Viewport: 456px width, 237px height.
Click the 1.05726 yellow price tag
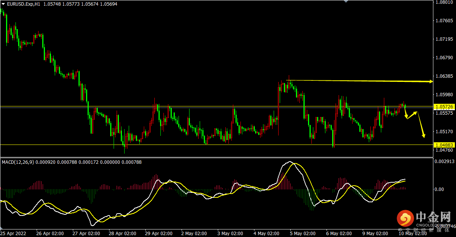pos(444,107)
